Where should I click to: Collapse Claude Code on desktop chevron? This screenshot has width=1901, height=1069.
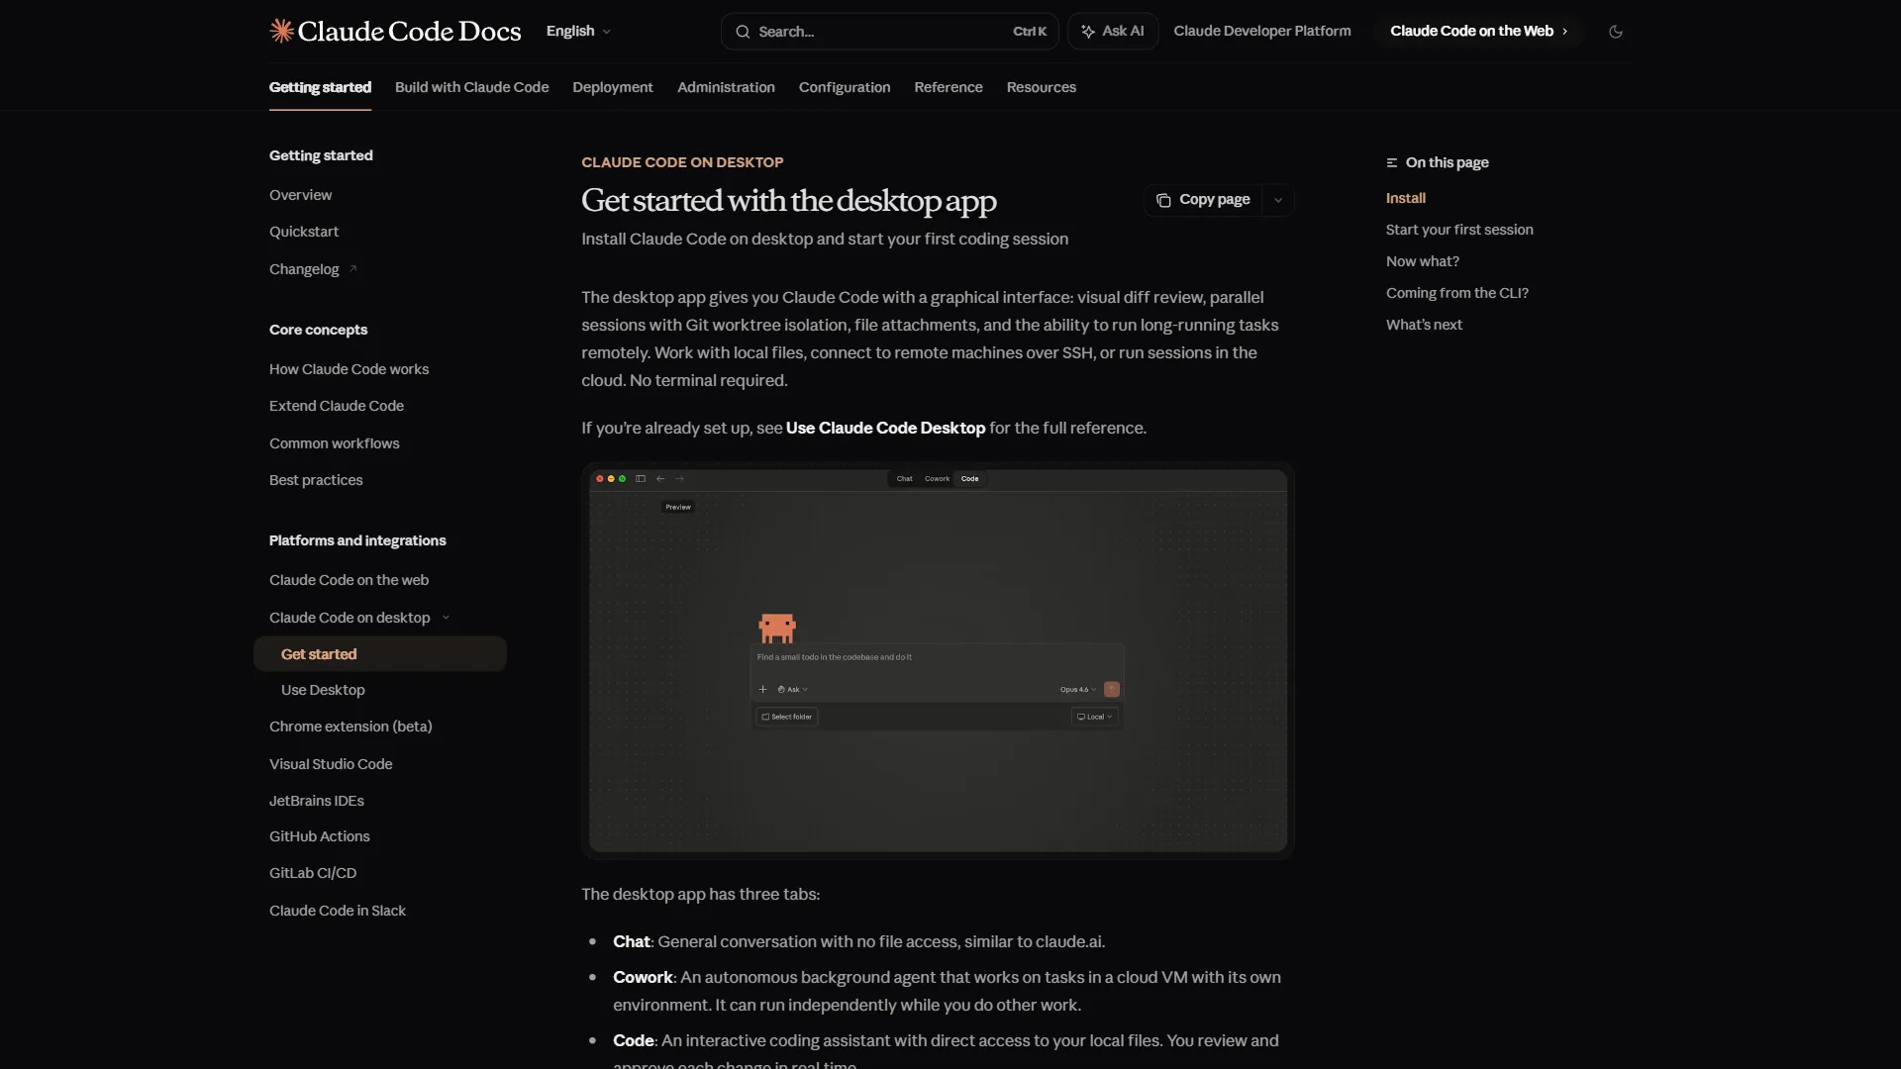[446, 618]
